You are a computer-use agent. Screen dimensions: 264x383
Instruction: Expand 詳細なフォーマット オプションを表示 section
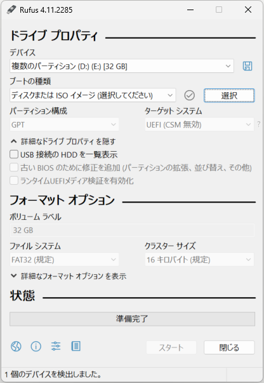coord(69,276)
